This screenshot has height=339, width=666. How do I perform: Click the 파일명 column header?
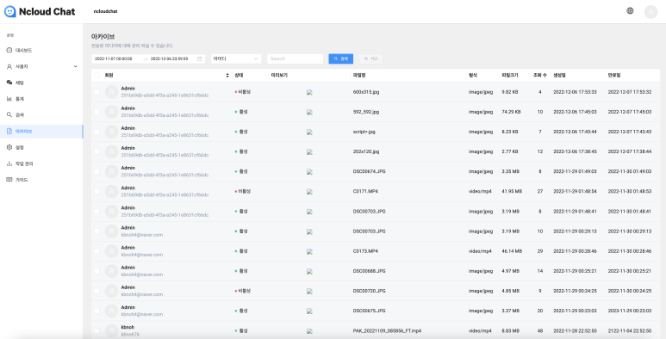pyautogui.click(x=359, y=75)
